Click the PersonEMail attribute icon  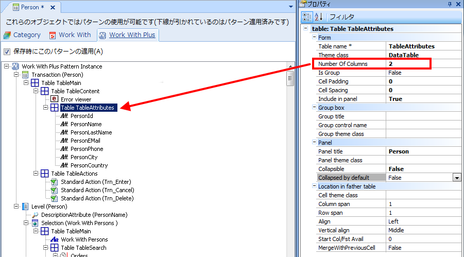point(64,141)
